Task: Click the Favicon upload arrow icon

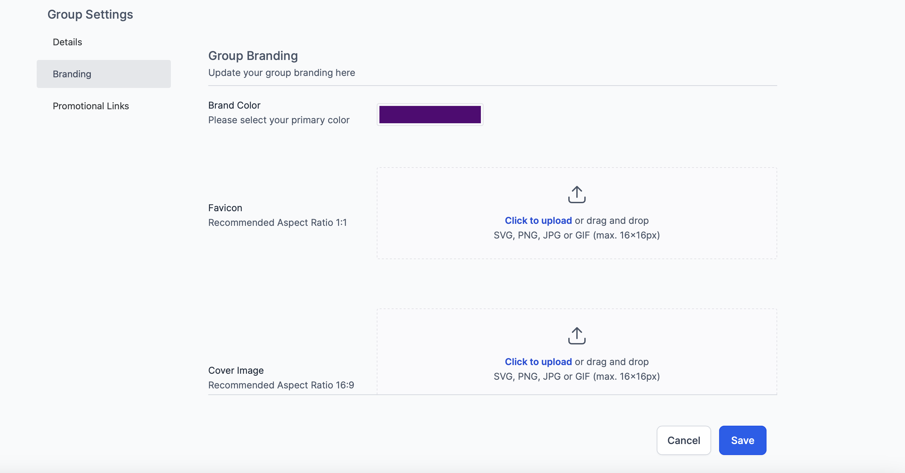Action: (577, 195)
